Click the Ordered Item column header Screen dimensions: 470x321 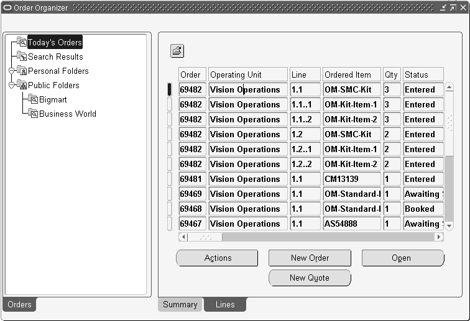[x=352, y=75]
